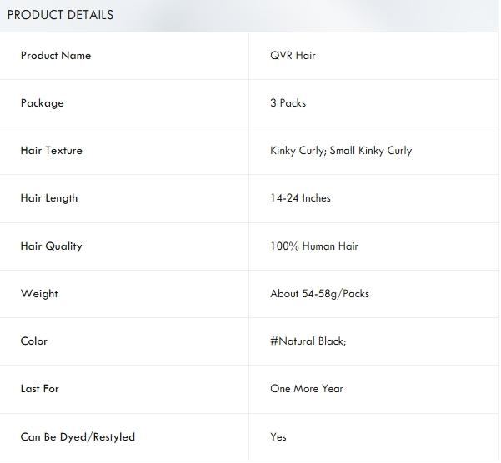This screenshot has width=501, height=463.
Task: Click the Color row label
Action: [x=34, y=341]
